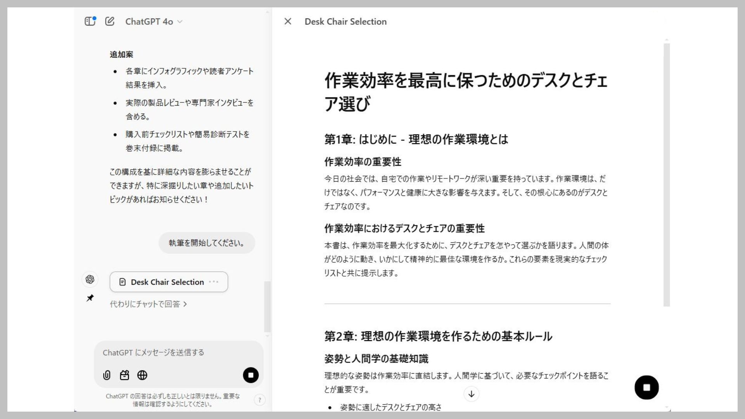Start a new chat with the compose icon
745x419 pixels.
[110, 21]
